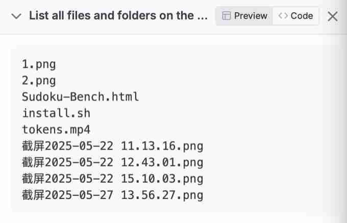Switch to the Code tab label
Screen dimensions: 347x223
click(x=302, y=16)
